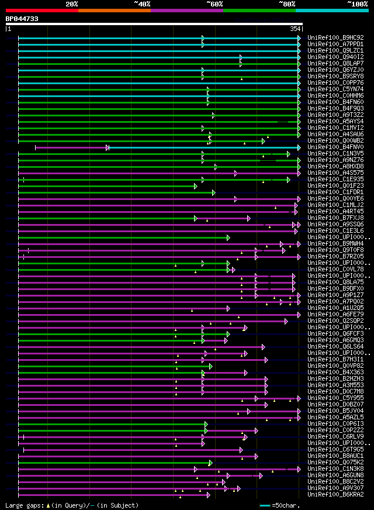The width and height of the screenshot is (374, 510).
Task: Select the UniRef100_B9MWH4 label
Action: pyautogui.click(x=335, y=244)
